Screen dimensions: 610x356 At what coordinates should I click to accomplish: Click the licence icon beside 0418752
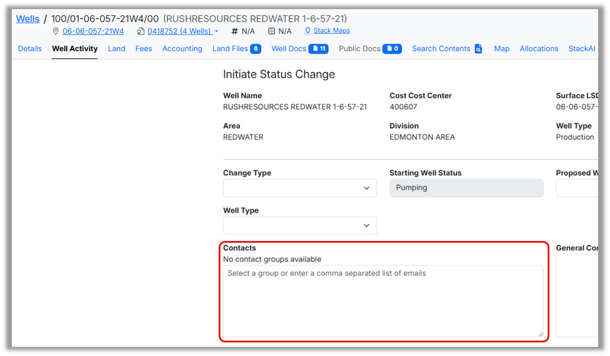141,31
